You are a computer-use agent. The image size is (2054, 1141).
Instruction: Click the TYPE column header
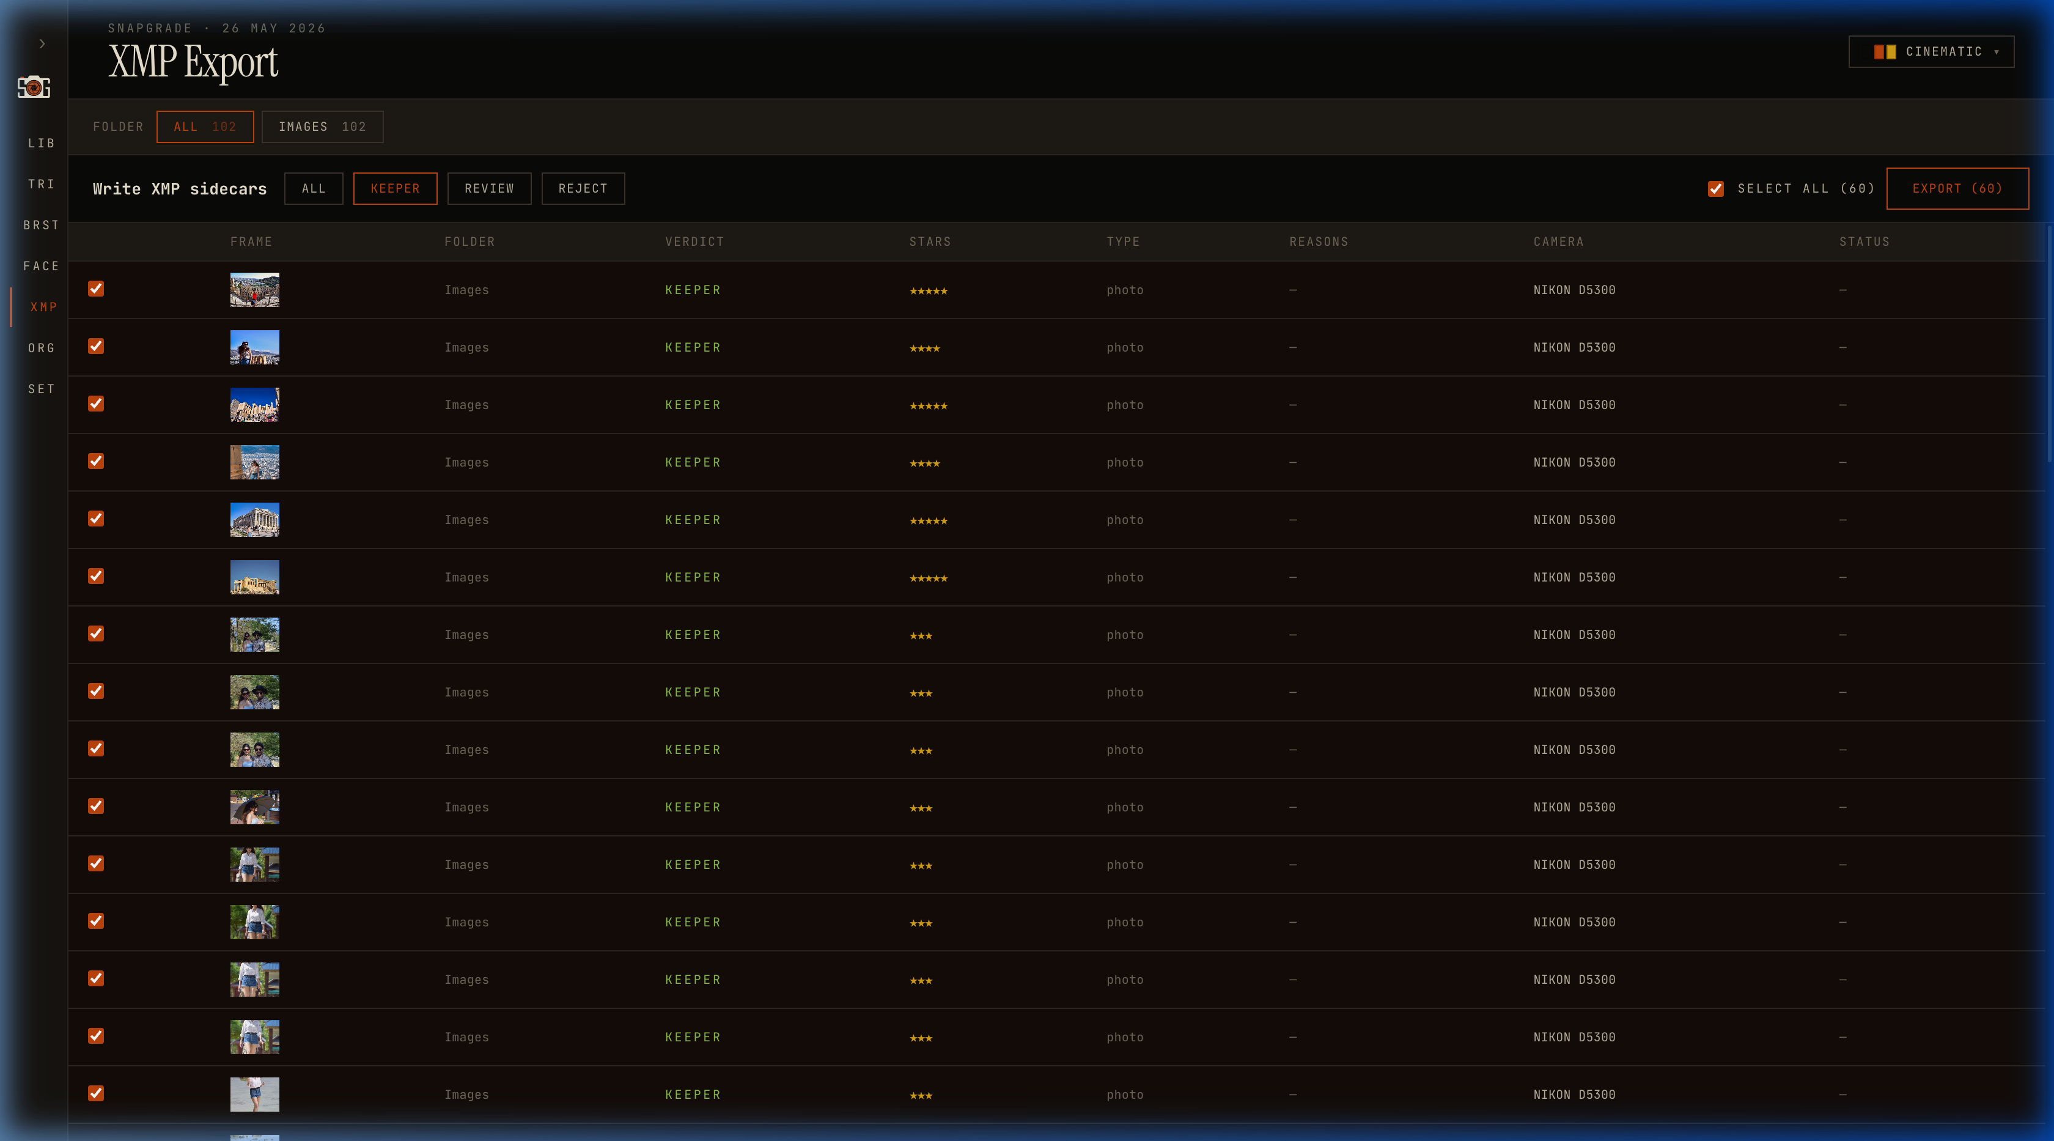pyautogui.click(x=1123, y=242)
